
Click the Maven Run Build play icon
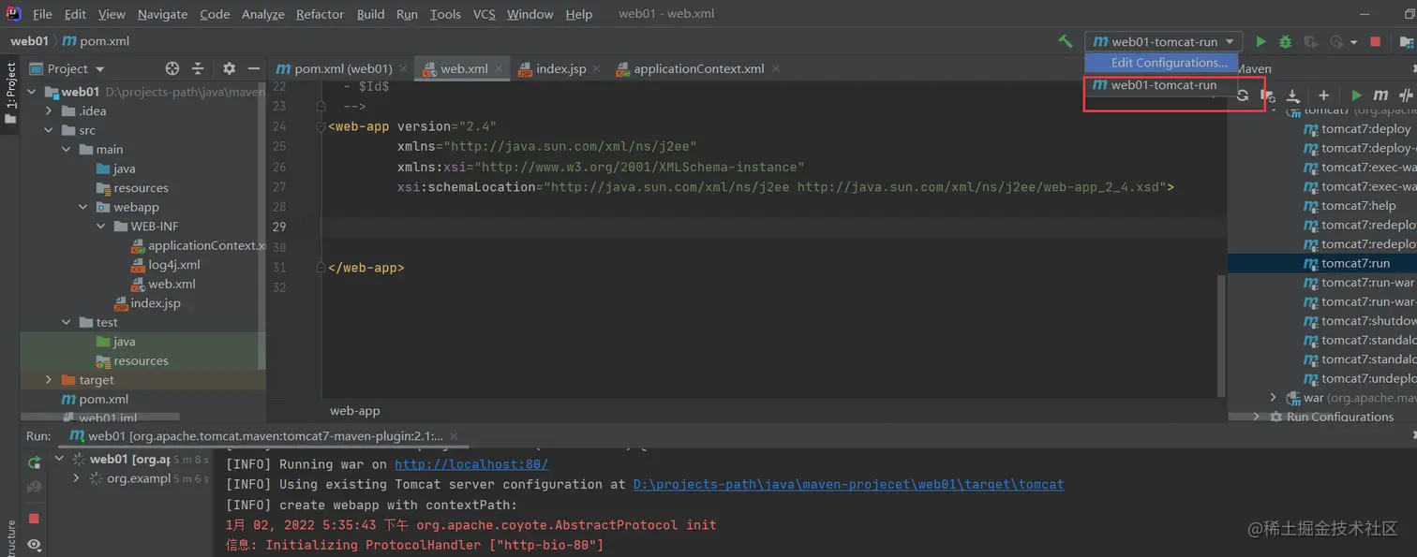coord(1356,95)
